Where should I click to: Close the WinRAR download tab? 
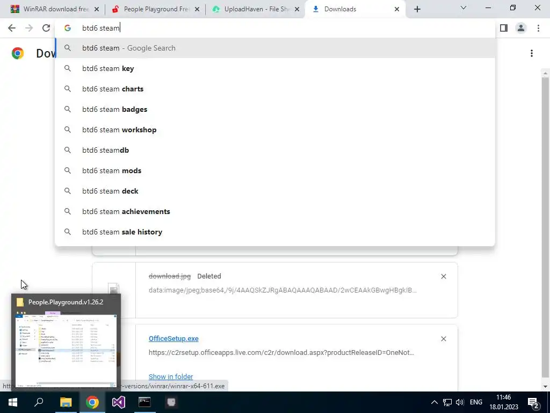coord(97,9)
